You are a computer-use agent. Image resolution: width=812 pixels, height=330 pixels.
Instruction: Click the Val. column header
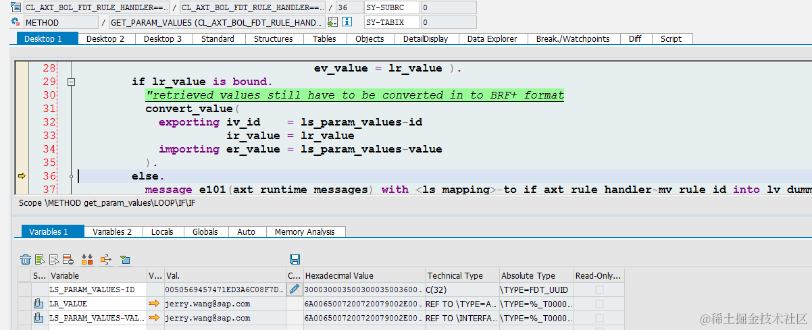[224, 275]
